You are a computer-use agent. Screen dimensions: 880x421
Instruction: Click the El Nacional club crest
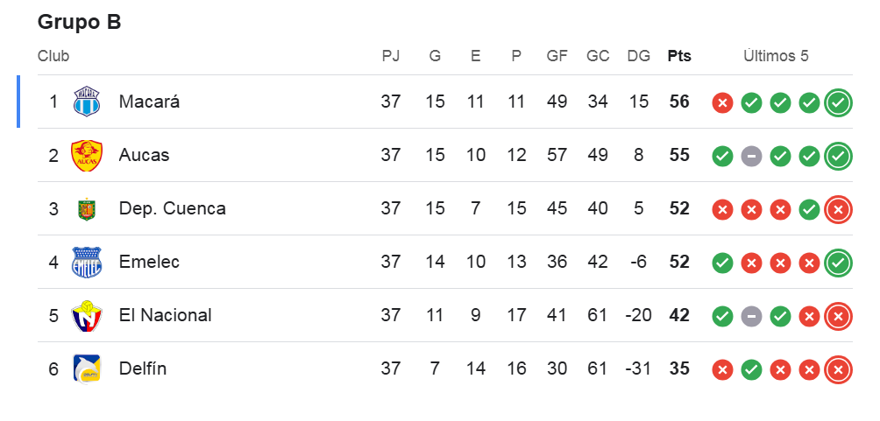click(x=87, y=316)
